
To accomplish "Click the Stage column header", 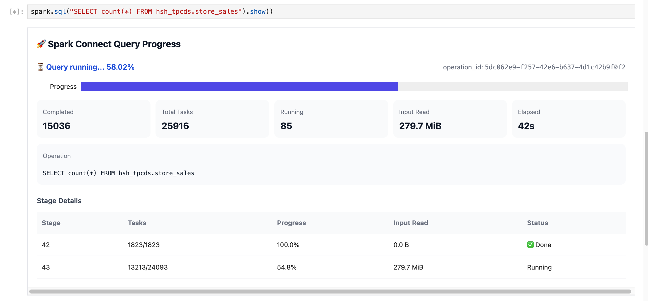I will click(51, 223).
